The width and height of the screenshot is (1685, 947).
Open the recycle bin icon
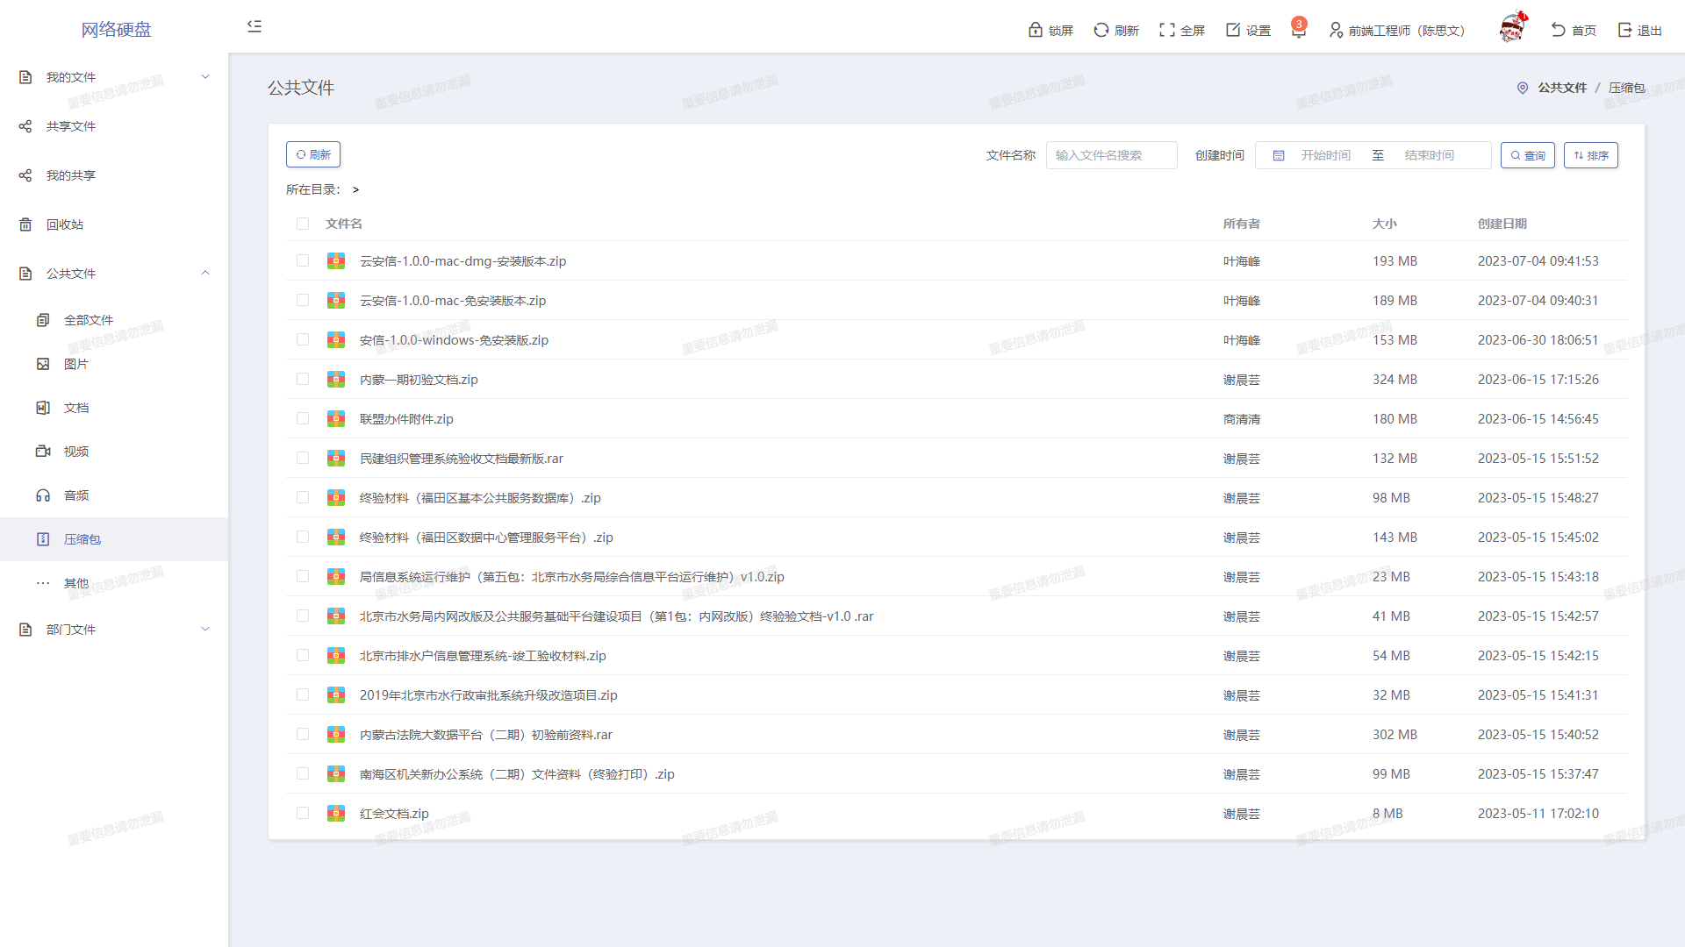tap(25, 224)
